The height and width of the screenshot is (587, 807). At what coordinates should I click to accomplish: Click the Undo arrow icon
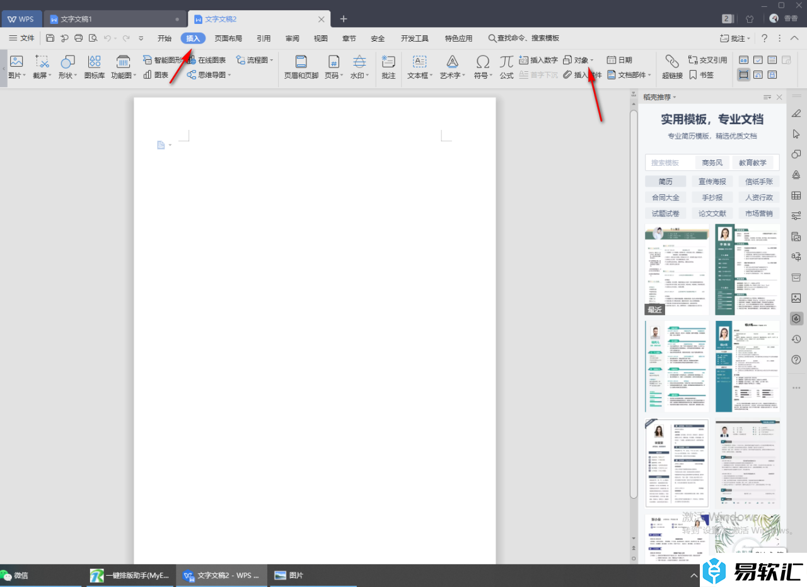click(x=107, y=38)
